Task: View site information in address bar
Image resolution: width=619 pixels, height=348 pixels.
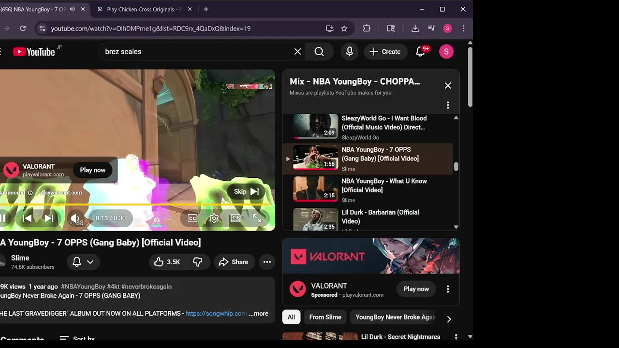Action: pyautogui.click(x=42, y=29)
